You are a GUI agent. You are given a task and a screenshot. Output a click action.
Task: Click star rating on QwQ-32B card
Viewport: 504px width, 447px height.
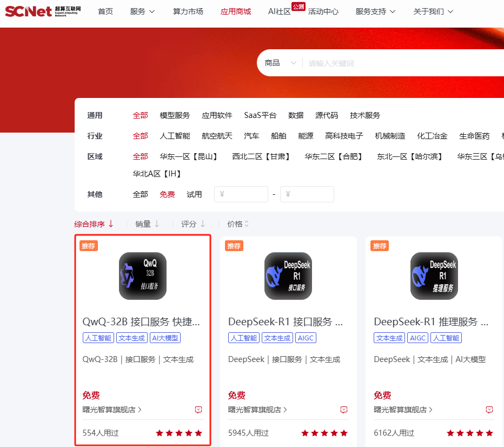(x=179, y=433)
